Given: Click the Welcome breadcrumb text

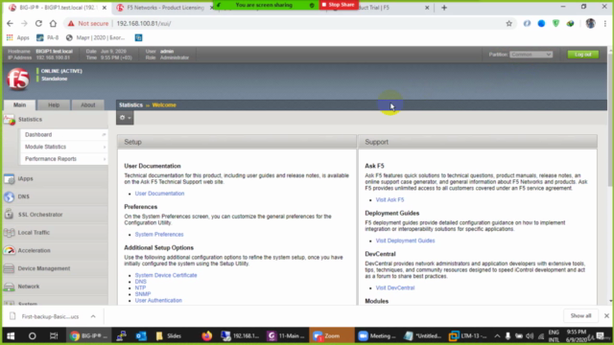Looking at the screenshot, I should [x=164, y=104].
